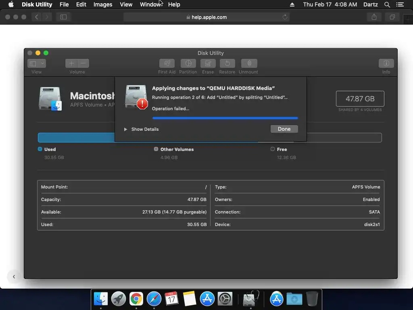Click the gray Other Volumes legend swatch
Screen dimensions: 413x310
coord(156,149)
